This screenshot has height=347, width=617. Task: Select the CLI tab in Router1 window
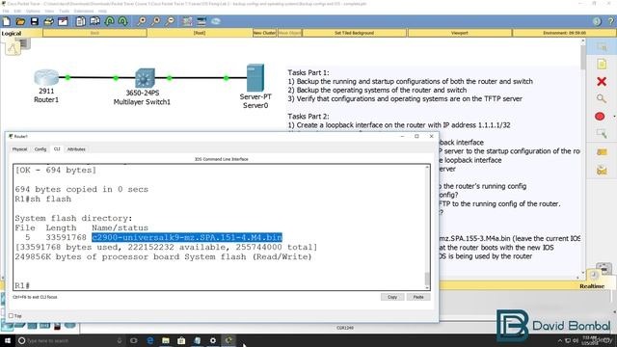click(57, 149)
